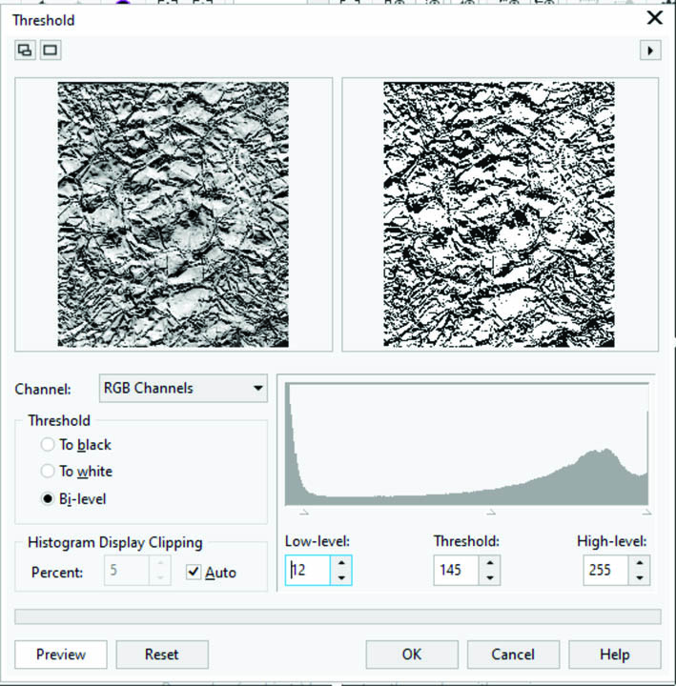The width and height of the screenshot is (676, 686).
Task: Open the Channel dropdown showing RGB Channels
Action: pos(183,388)
